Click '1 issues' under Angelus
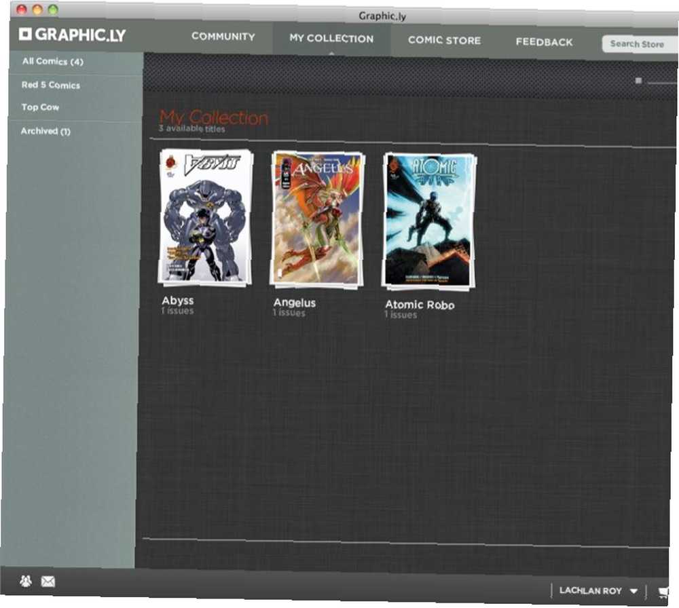The width and height of the screenshot is (679, 608). [289, 312]
